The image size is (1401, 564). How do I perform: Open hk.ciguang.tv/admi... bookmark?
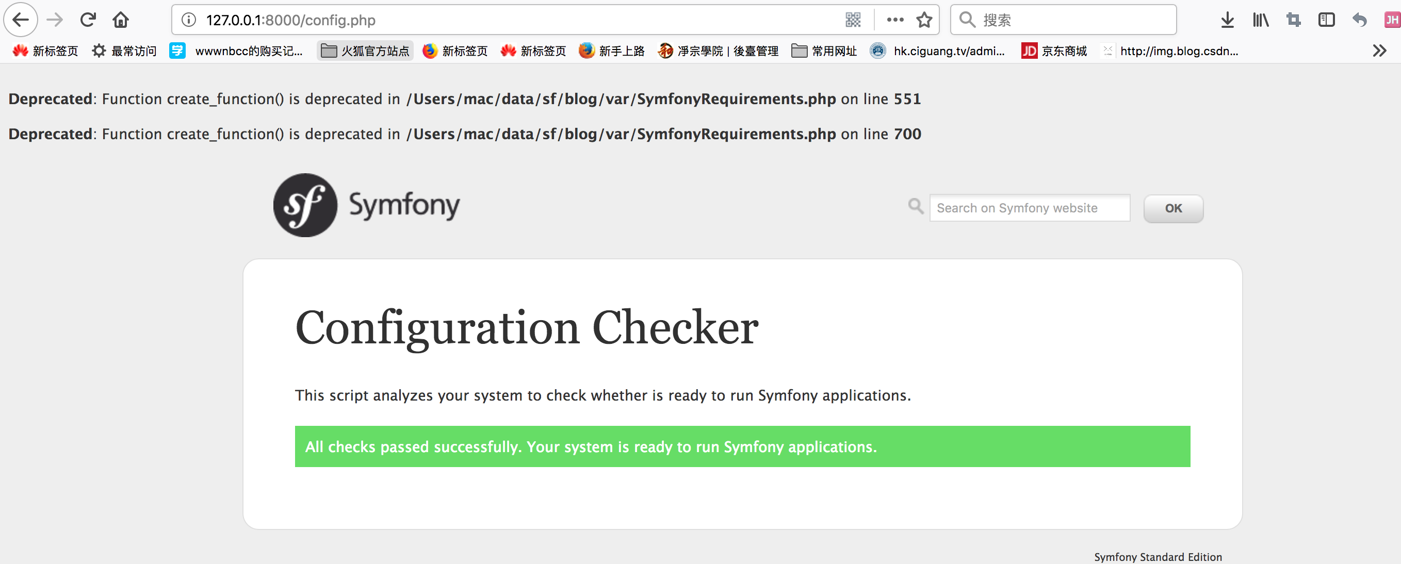pos(937,51)
